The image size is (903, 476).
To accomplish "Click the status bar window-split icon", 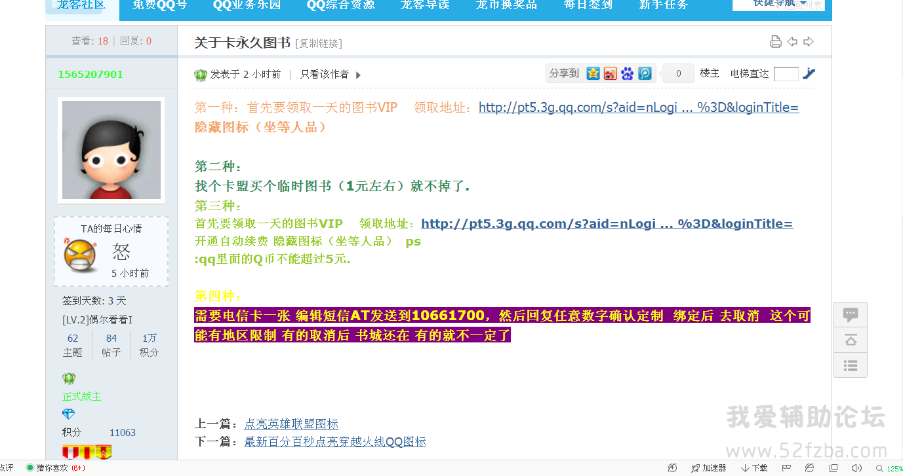I will click(x=833, y=468).
